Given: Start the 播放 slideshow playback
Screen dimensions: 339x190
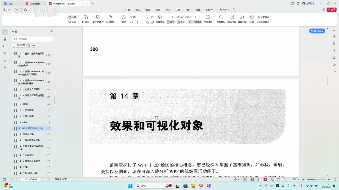Looking at the screenshot, I should pyautogui.click(x=123, y=20).
